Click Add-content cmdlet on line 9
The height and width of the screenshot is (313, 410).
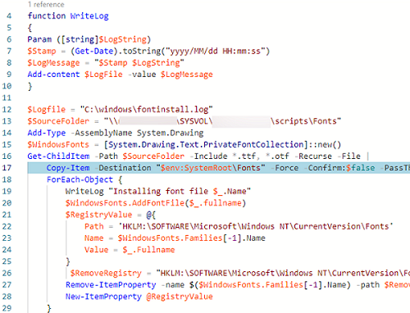(x=53, y=75)
